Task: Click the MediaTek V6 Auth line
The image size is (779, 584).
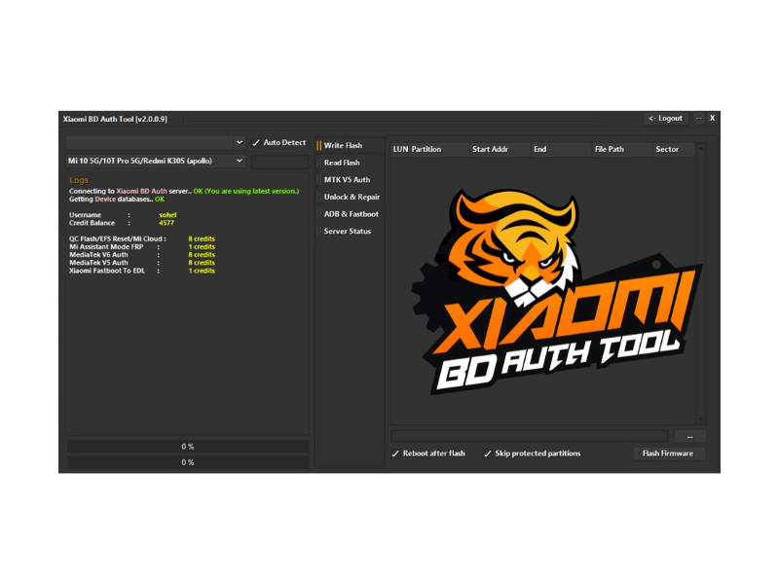Action: pos(142,255)
